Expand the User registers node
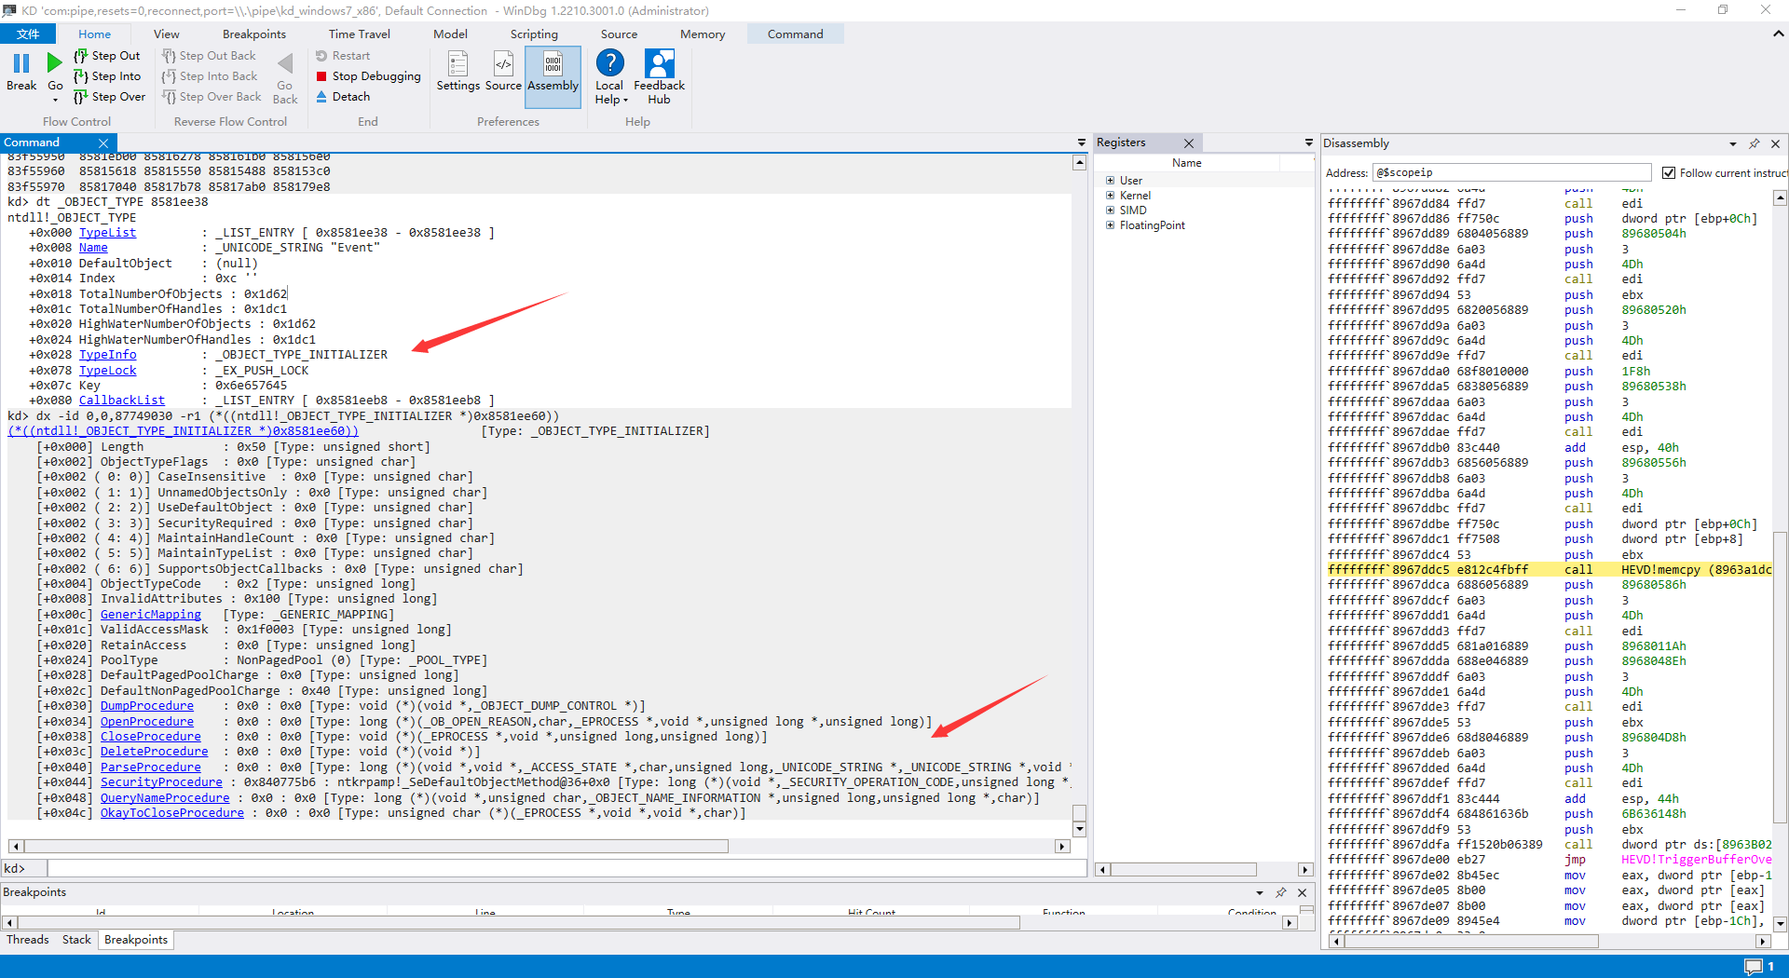 tap(1110, 181)
